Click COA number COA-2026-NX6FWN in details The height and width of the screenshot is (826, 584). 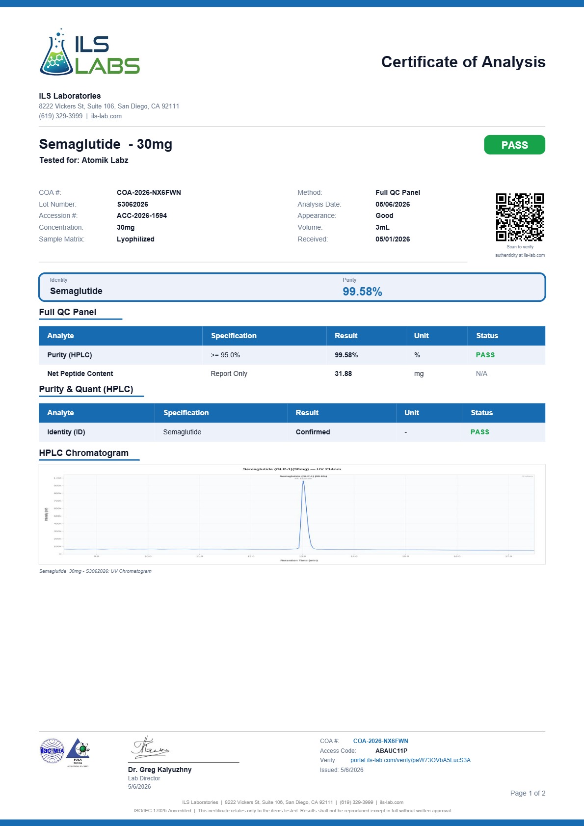[149, 192]
